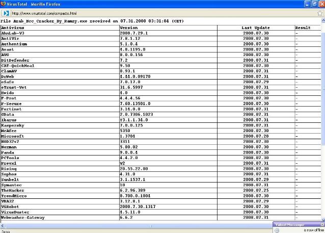Select the Kaspersky row name

point(13,125)
